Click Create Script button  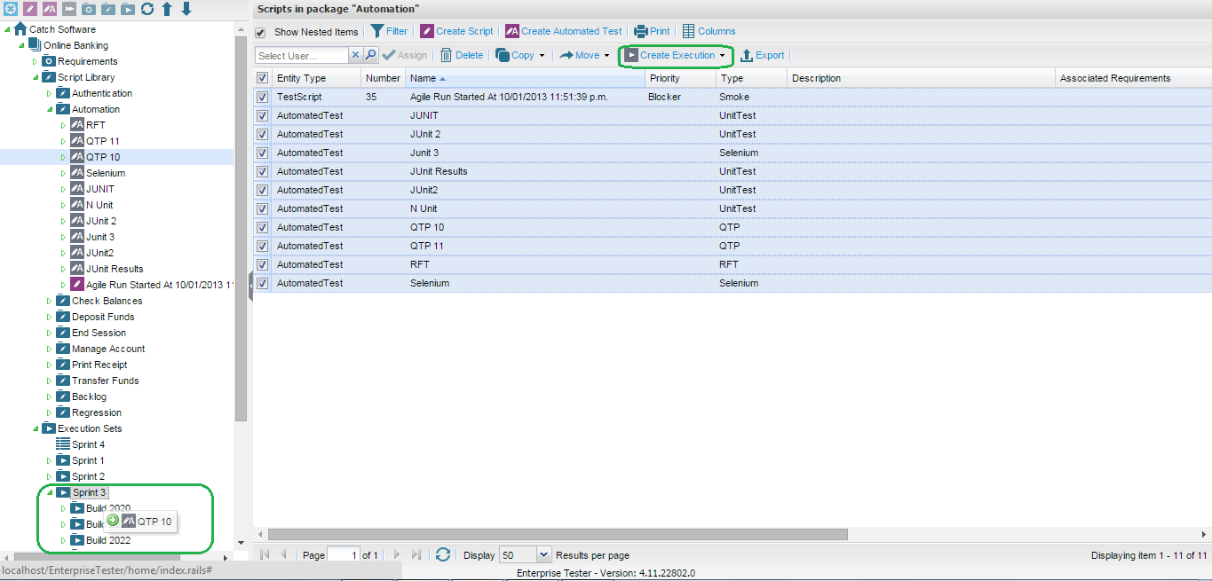(456, 31)
